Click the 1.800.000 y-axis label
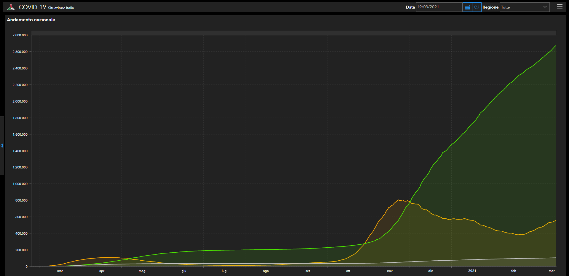This screenshot has height=276, width=569. 20,118
